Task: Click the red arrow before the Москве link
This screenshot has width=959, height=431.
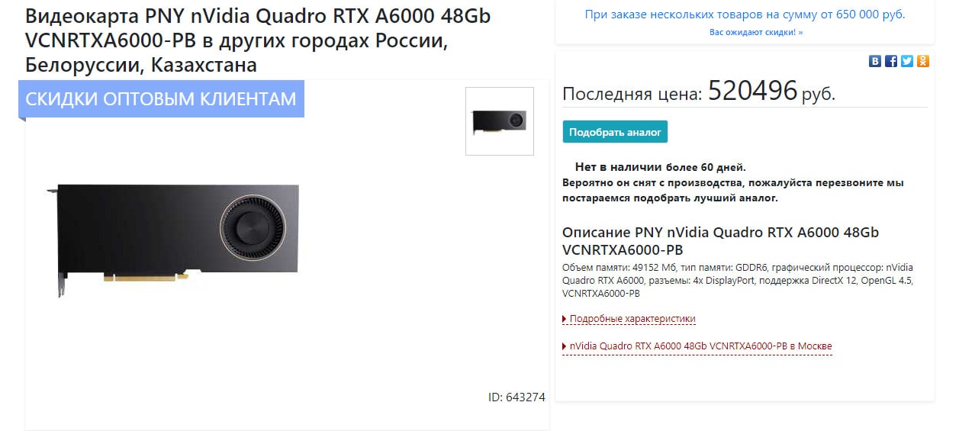Action: click(x=565, y=346)
